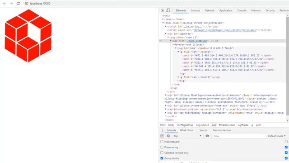Collapse the body element node
The width and height of the screenshot is (289, 163).
pos(163,23)
